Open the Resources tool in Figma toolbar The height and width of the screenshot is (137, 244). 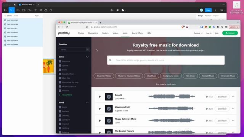click(41, 10)
